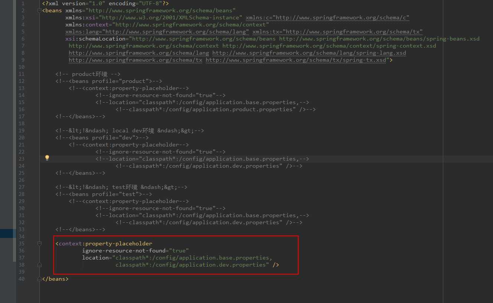The image size is (493, 303).
Task: Click the 'test环境' comment line
Action: [121, 187]
